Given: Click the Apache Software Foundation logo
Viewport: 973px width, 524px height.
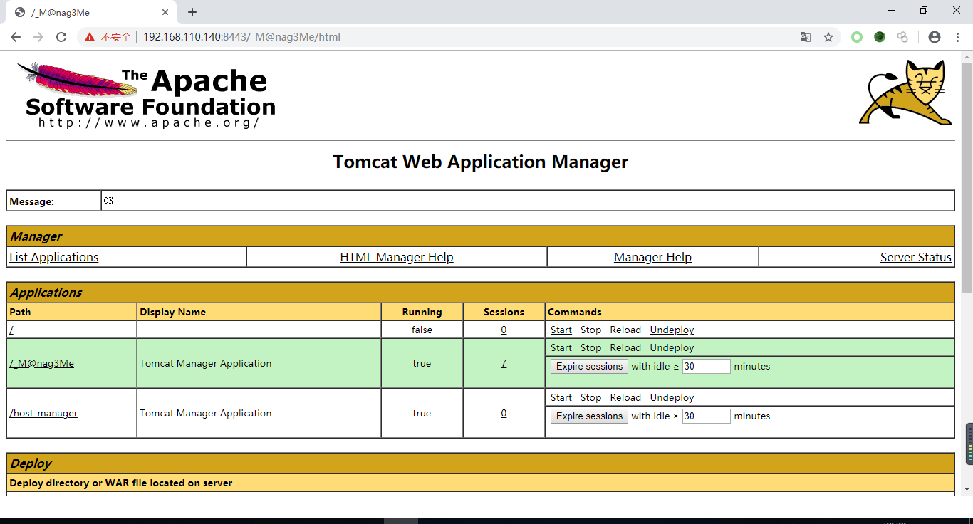Looking at the screenshot, I should pos(147,96).
